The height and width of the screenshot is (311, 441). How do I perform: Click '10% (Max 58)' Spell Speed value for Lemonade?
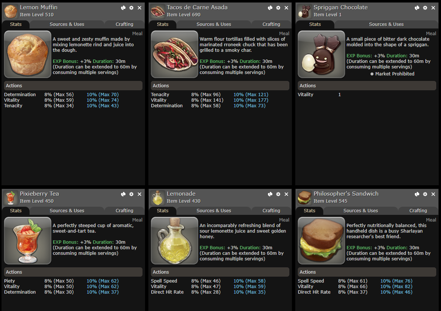coord(249,281)
